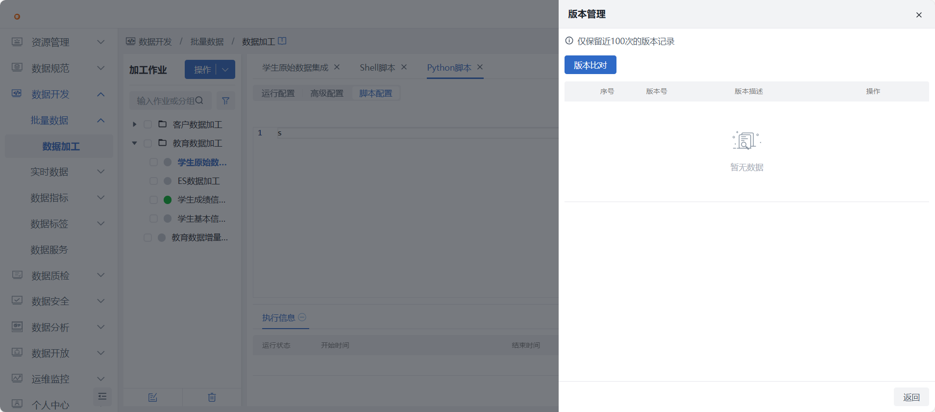This screenshot has height=412, width=935.
Task: Click the green status dot of 学生成绩信...
Action: [x=168, y=200]
